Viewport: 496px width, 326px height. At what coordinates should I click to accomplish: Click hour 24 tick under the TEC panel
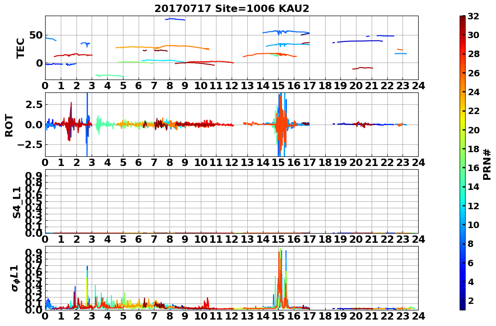(418, 86)
